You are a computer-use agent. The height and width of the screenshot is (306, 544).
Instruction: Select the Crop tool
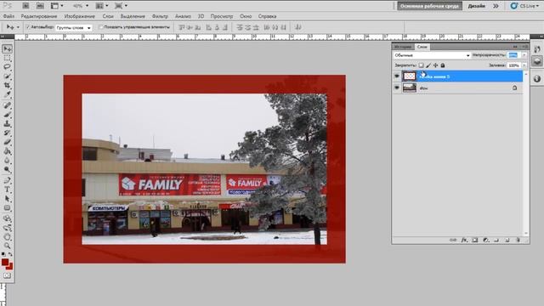8,85
